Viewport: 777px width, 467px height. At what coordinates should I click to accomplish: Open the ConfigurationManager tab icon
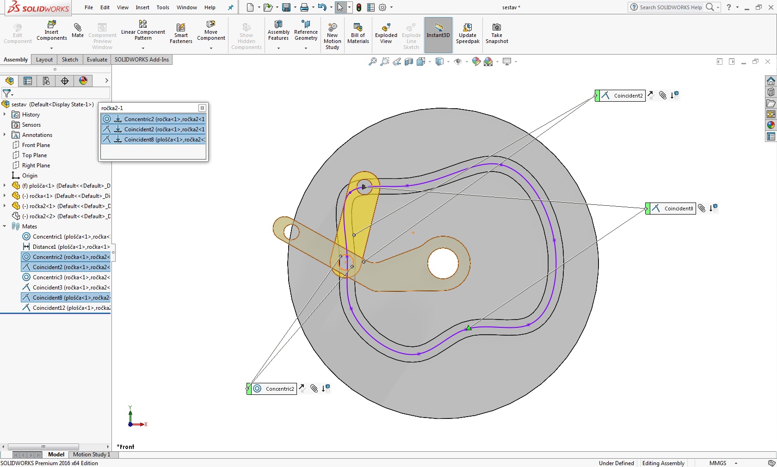pos(46,81)
